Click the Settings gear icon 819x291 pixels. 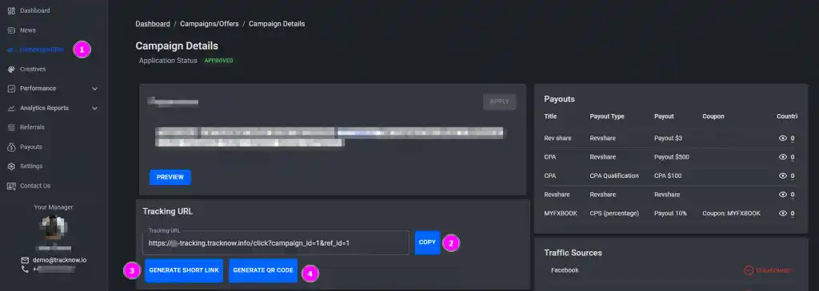(x=11, y=166)
